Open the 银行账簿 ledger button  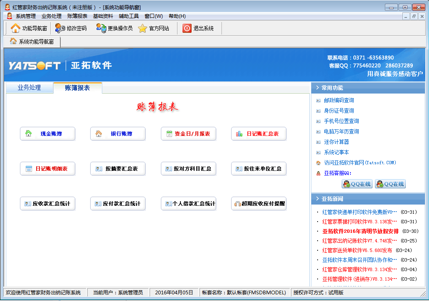pos(118,134)
